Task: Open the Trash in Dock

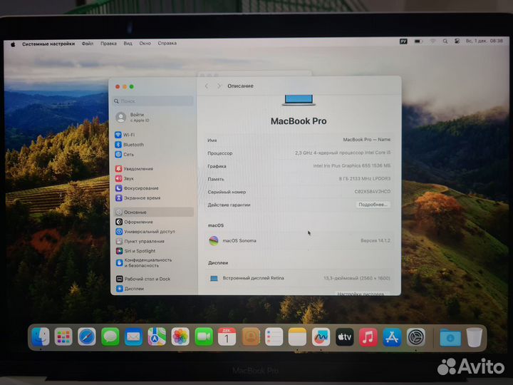Action: [x=475, y=337]
